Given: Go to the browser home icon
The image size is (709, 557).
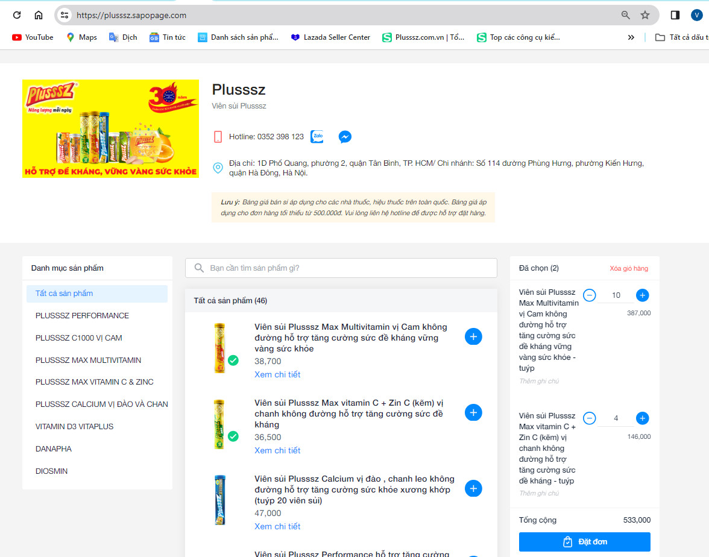Looking at the screenshot, I should click(39, 15).
